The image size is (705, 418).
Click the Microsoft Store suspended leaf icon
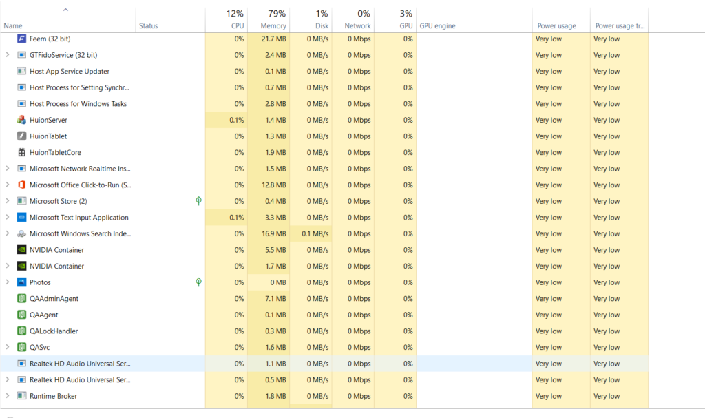[199, 201]
